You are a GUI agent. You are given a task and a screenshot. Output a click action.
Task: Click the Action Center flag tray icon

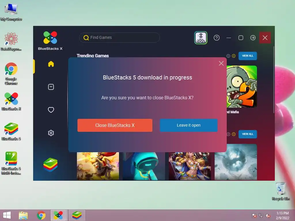254,216
